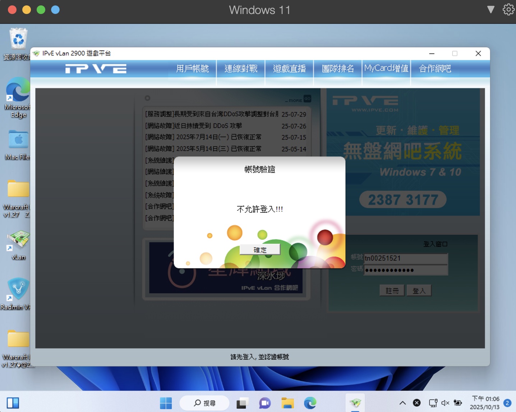Open the Parallels settings gear icon

[508, 10]
